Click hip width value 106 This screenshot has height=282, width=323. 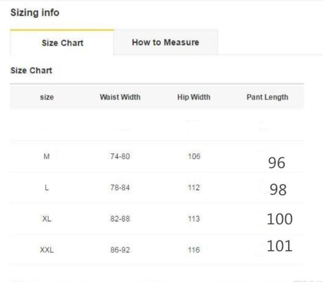pyautogui.click(x=194, y=156)
